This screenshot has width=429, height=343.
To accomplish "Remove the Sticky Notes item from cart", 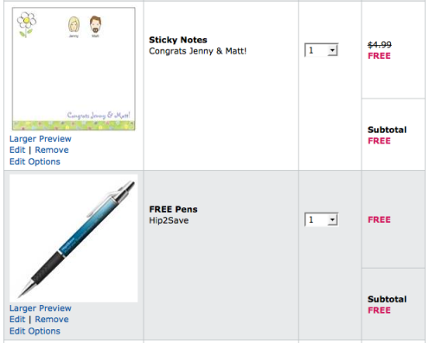I will 52,150.
